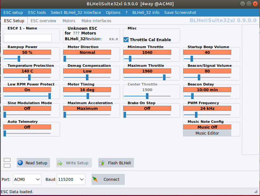Click the Auto Telemetry slider handle

[x=5, y=133]
